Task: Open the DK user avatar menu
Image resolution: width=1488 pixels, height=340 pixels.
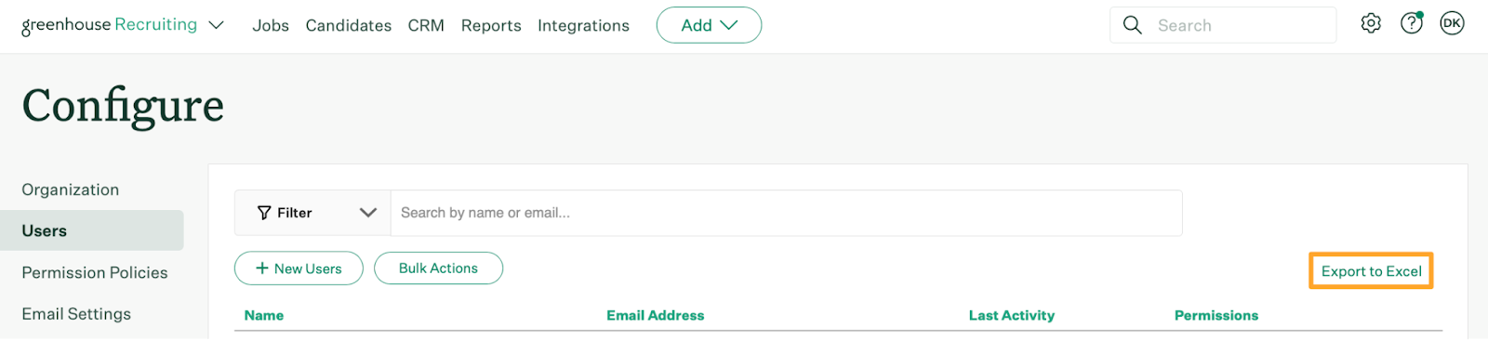Action: (x=1452, y=24)
